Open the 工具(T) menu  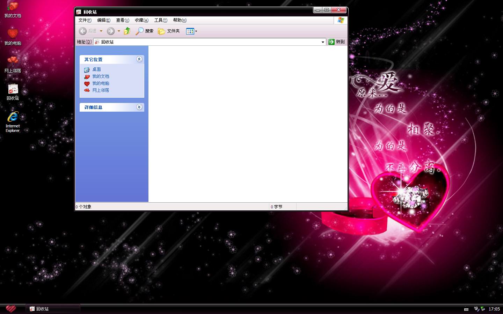click(161, 20)
